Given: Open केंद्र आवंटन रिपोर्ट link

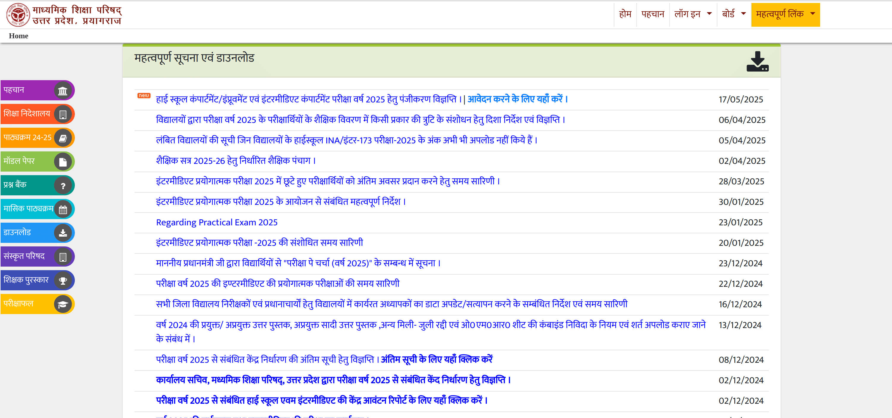Looking at the screenshot, I should click(x=322, y=400).
